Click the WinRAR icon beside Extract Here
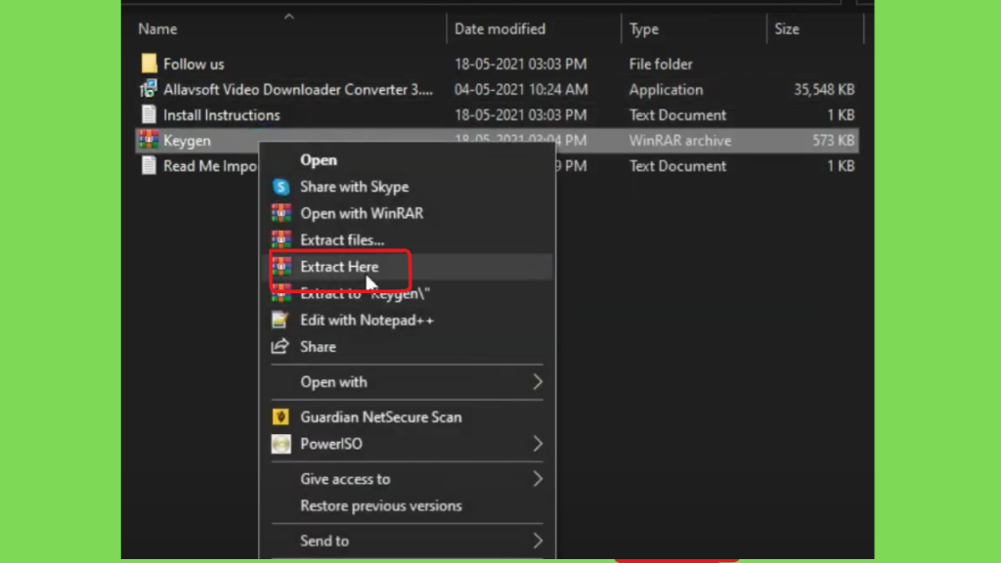Screen dimensions: 1001x563 281,266
